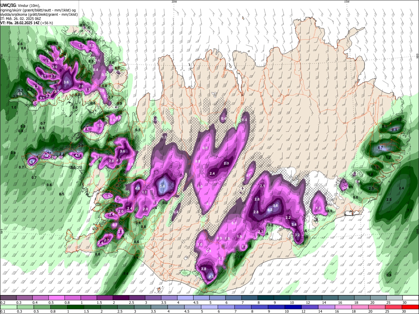This screenshot has height=314, width=419.
Task: Click the 20W longitude label
Action: [174, 2]
